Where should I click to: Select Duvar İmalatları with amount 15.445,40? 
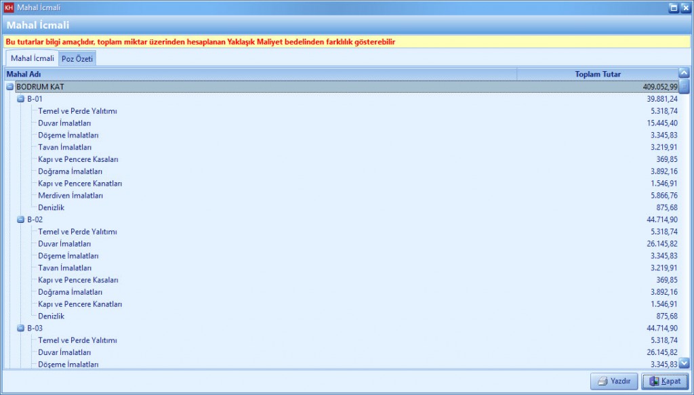point(64,123)
